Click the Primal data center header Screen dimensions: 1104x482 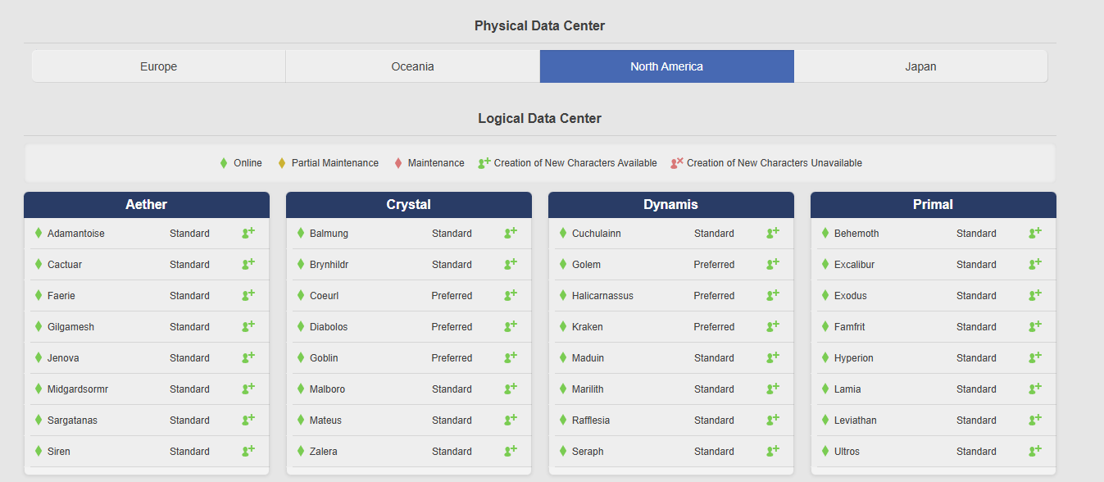click(x=934, y=205)
